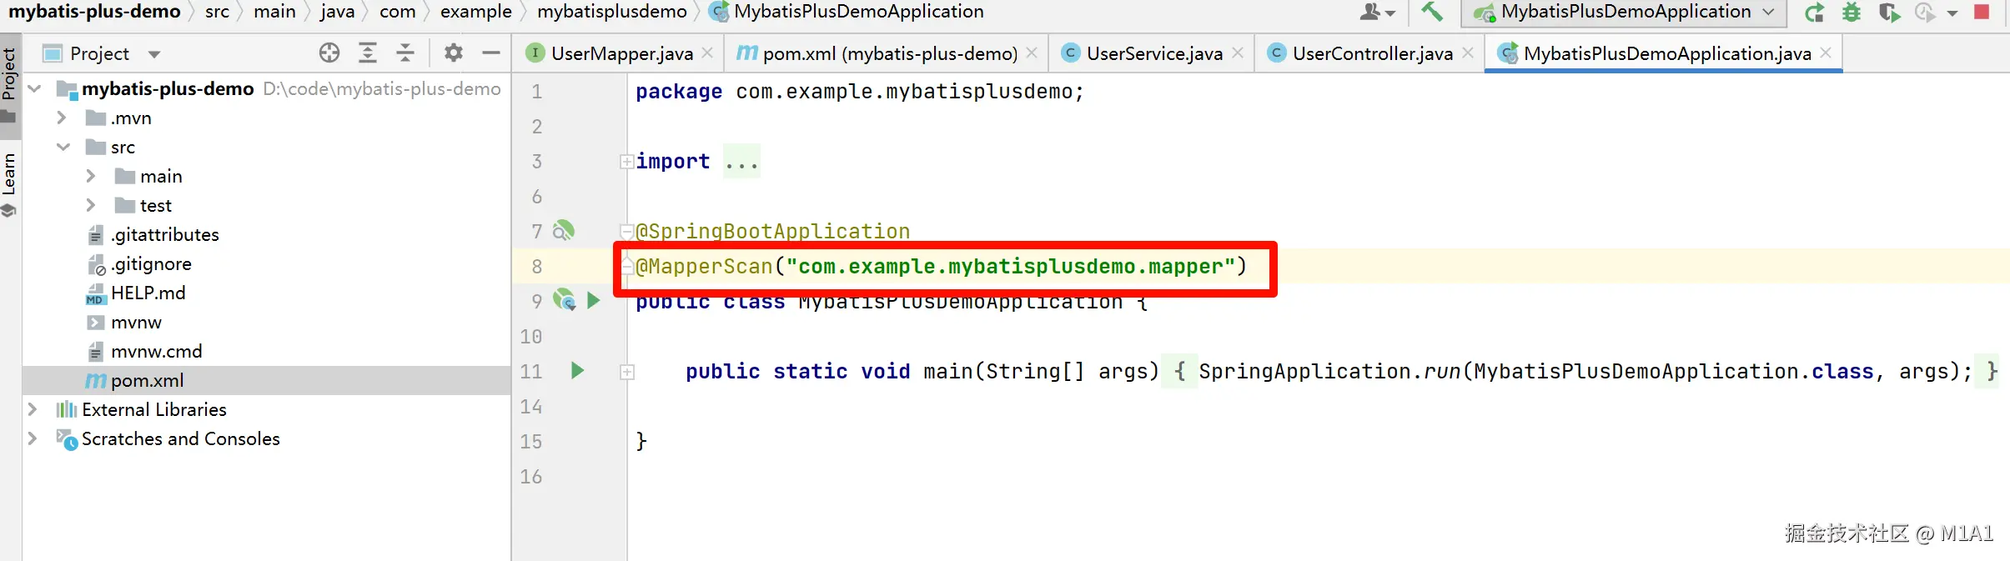Screen dimensions: 2010x561
Task: Click example breadcrumb in navigation bar
Action: click(x=476, y=12)
